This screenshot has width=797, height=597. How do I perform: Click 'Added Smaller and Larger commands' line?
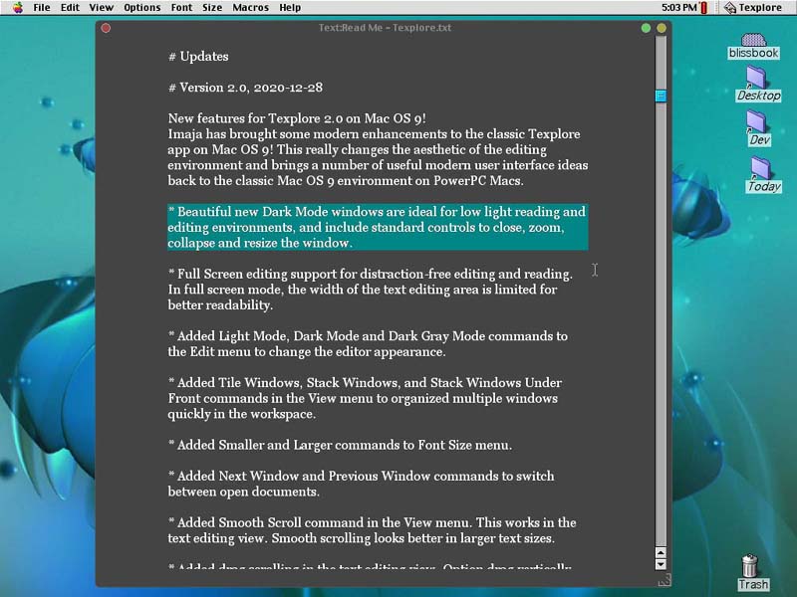pos(340,445)
